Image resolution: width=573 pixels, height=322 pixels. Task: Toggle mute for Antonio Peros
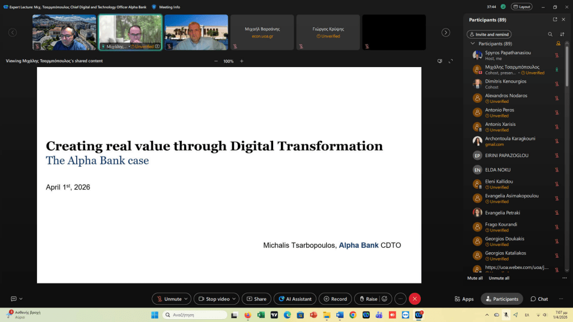557,112
